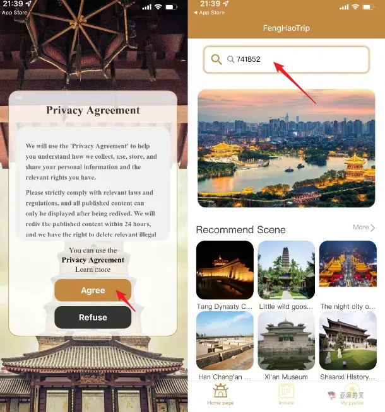This screenshot has height=412, width=385.
Task: Open the Initiate calendar tab icon
Action: point(286,391)
